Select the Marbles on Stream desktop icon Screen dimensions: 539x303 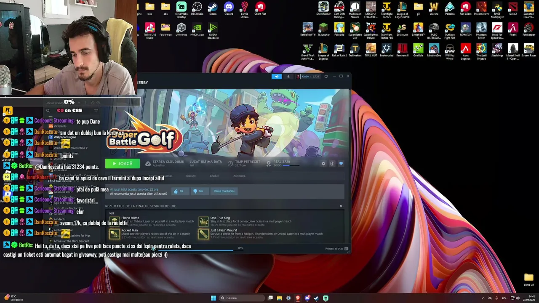click(355, 10)
